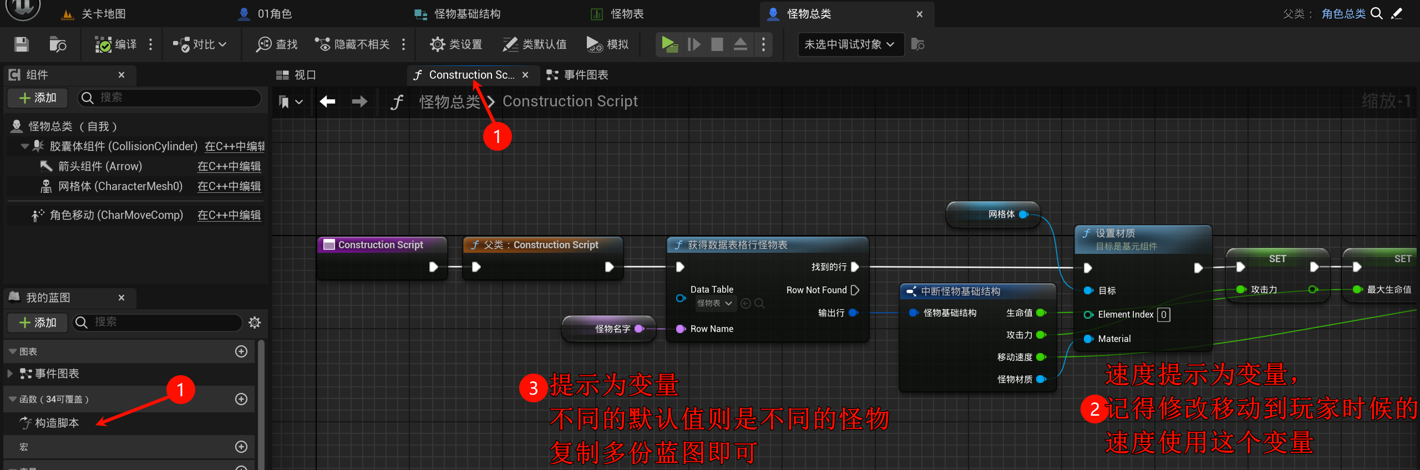Click the navigate back arrow

click(x=328, y=101)
